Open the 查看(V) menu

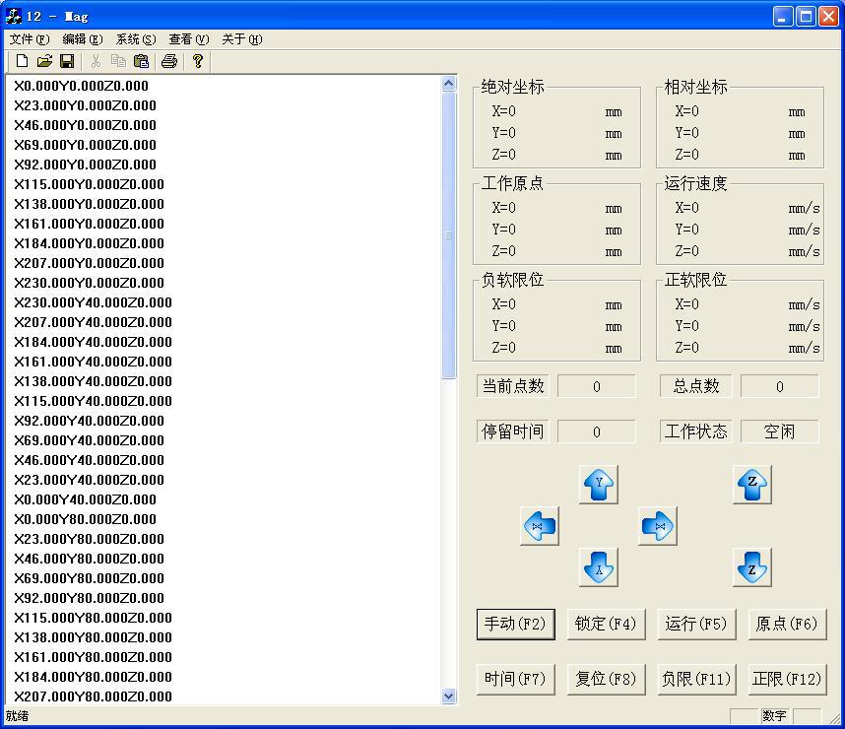coord(189,39)
